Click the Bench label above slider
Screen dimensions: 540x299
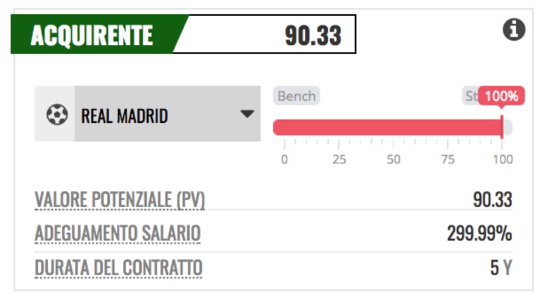pos(296,95)
